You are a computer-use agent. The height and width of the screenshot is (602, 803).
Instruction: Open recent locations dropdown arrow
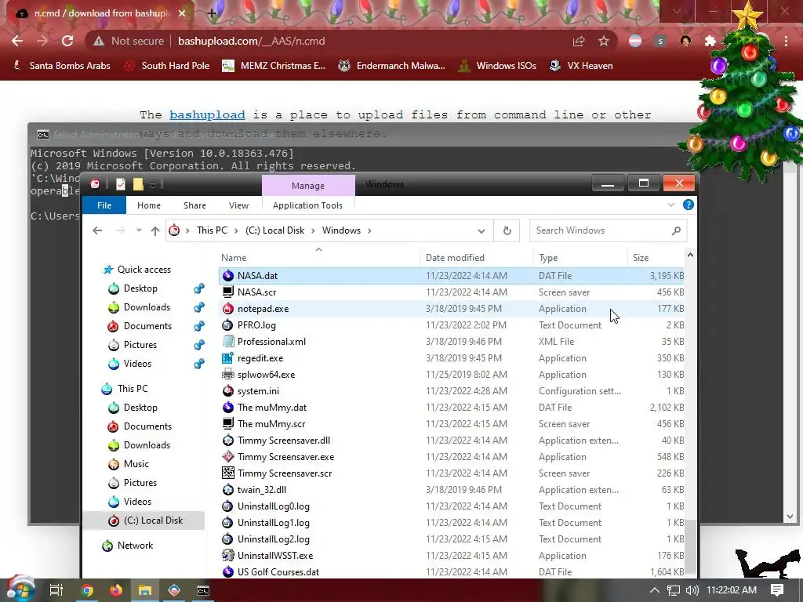pos(139,230)
